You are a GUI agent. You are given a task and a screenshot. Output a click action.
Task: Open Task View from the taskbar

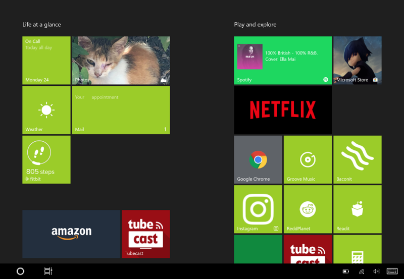pos(48,271)
